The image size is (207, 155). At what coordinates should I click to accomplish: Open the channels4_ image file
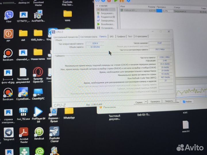pyautogui.click(x=23, y=55)
